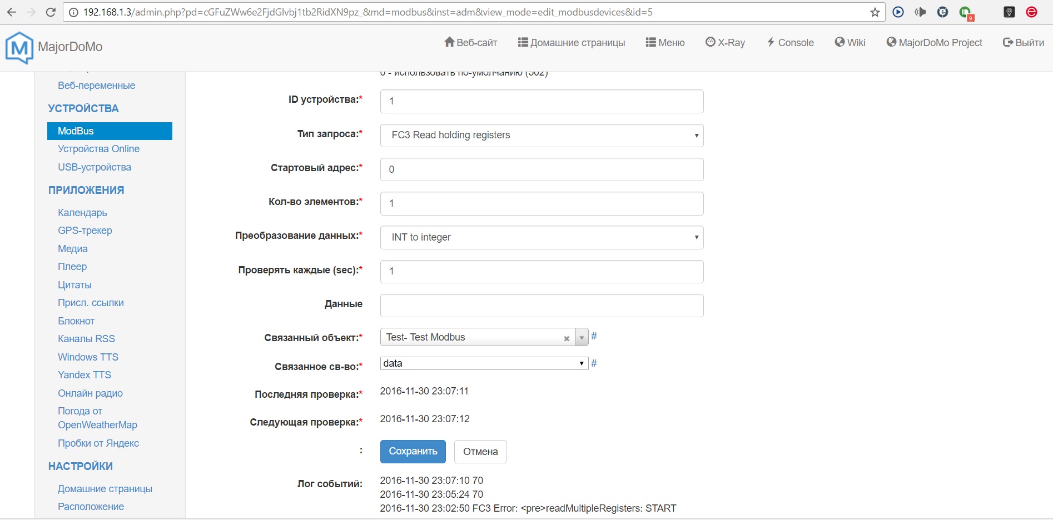
Task: Focus the Стартовый адрес input field
Action: point(542,169)
